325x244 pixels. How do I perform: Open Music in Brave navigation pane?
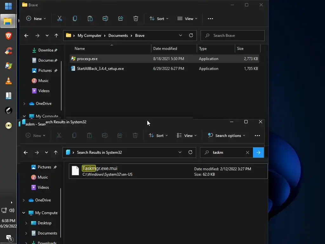(x=40, y=80)
